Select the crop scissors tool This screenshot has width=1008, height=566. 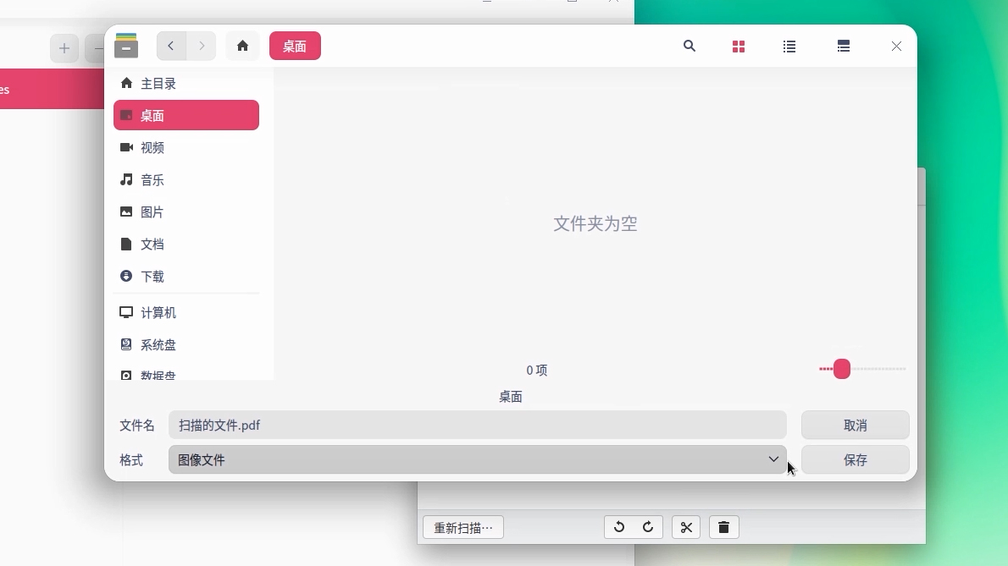pos(686,527)
